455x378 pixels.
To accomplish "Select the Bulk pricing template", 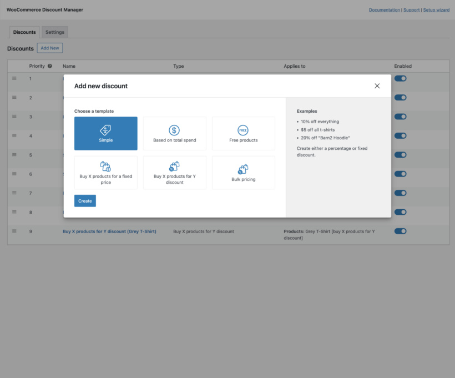I will coord(243,172).
